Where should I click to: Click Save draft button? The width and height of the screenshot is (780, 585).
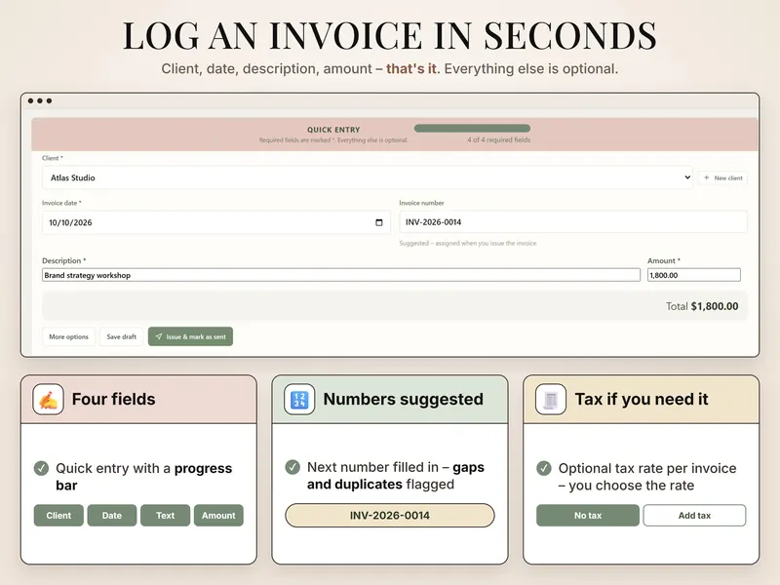(121, 336)
